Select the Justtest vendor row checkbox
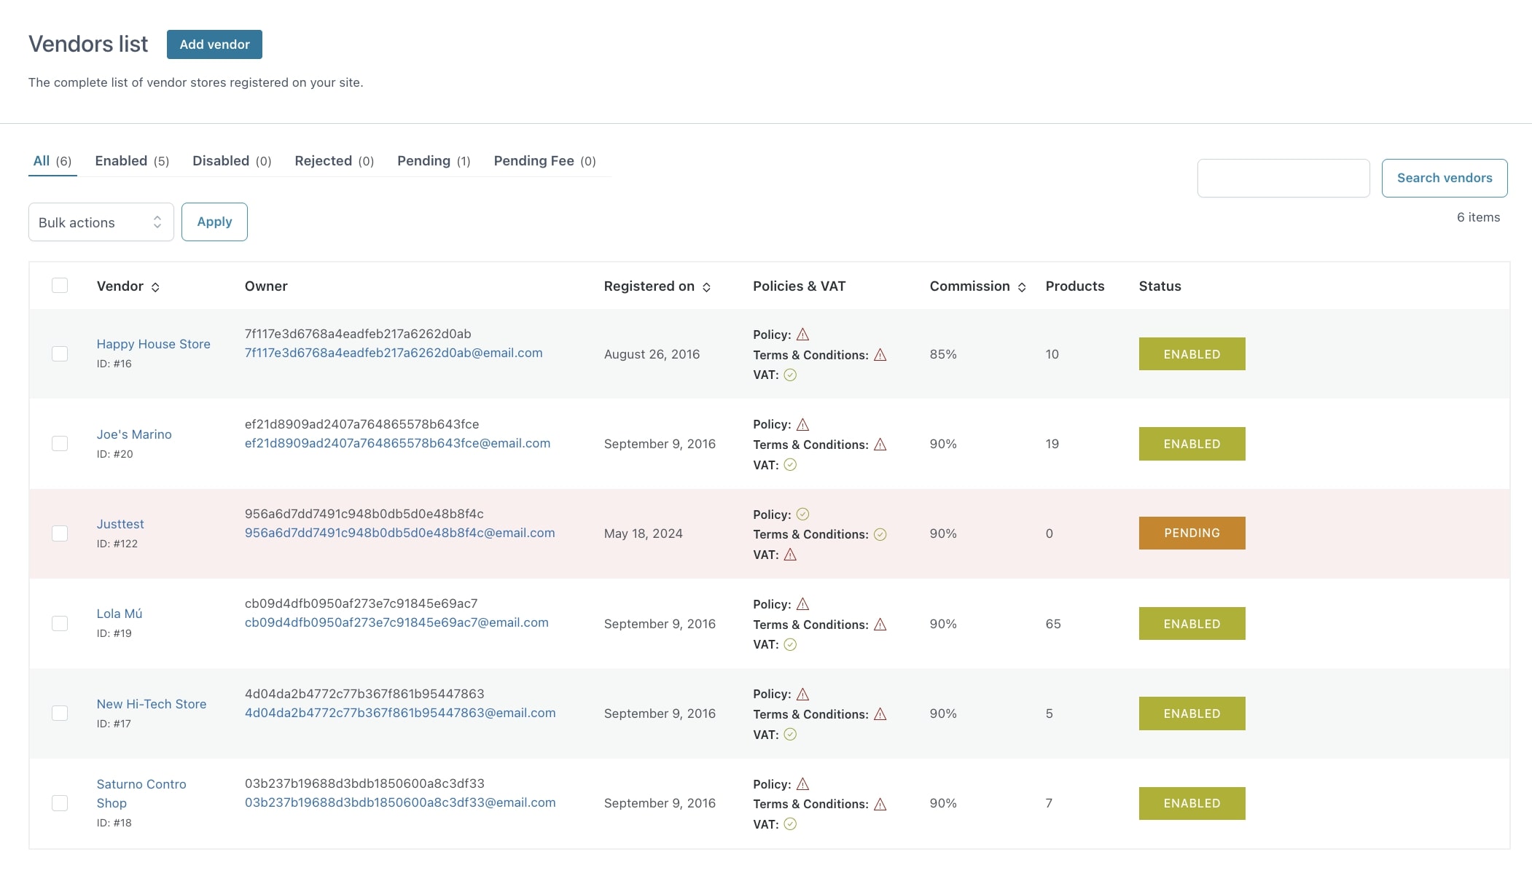 (x=60, y=533)
